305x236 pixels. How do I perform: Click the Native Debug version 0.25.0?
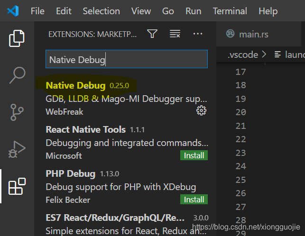pyautogui.click(x=119, y=85)
